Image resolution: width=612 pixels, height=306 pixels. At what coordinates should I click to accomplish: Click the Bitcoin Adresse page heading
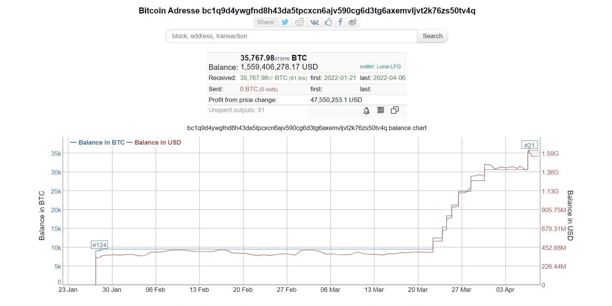point(307,10)
